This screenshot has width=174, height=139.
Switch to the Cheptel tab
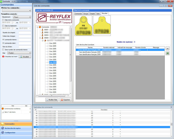coord(92,13)
